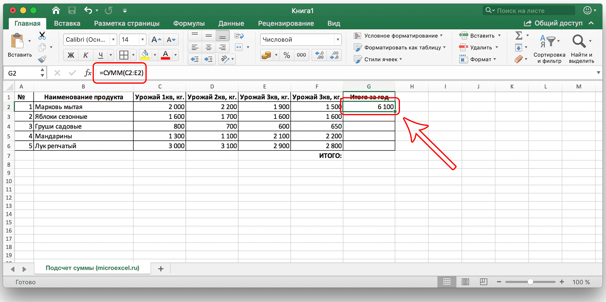The height and width of the screenshot is (302, 606).
Task: Apply currency format with the coins icon
Action: pos(267,55)
